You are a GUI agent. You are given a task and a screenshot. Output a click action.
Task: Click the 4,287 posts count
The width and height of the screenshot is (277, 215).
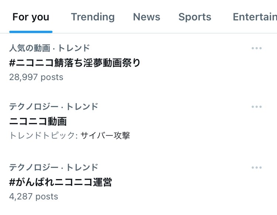pyautogui.click(x=33, y=196)
